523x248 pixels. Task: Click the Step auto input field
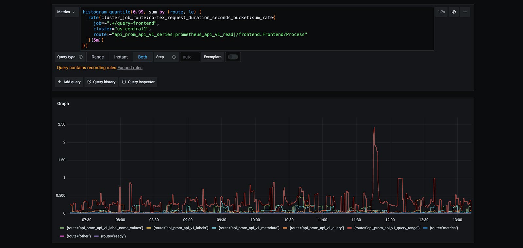point(190,57)
